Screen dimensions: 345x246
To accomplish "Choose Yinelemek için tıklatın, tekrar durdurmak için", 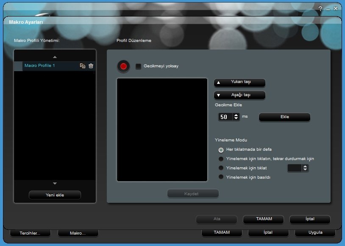I will pos(221,159).
